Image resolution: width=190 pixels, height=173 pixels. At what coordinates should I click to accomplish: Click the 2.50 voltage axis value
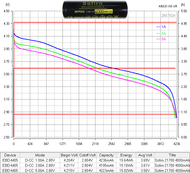click(x=7, y=137)
